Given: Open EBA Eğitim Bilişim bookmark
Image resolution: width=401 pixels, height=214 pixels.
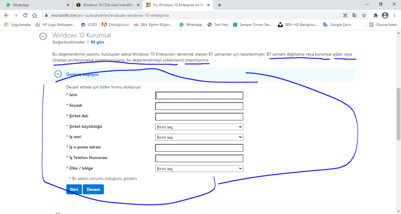Looking at the screenshot, I should click(153, 25).
